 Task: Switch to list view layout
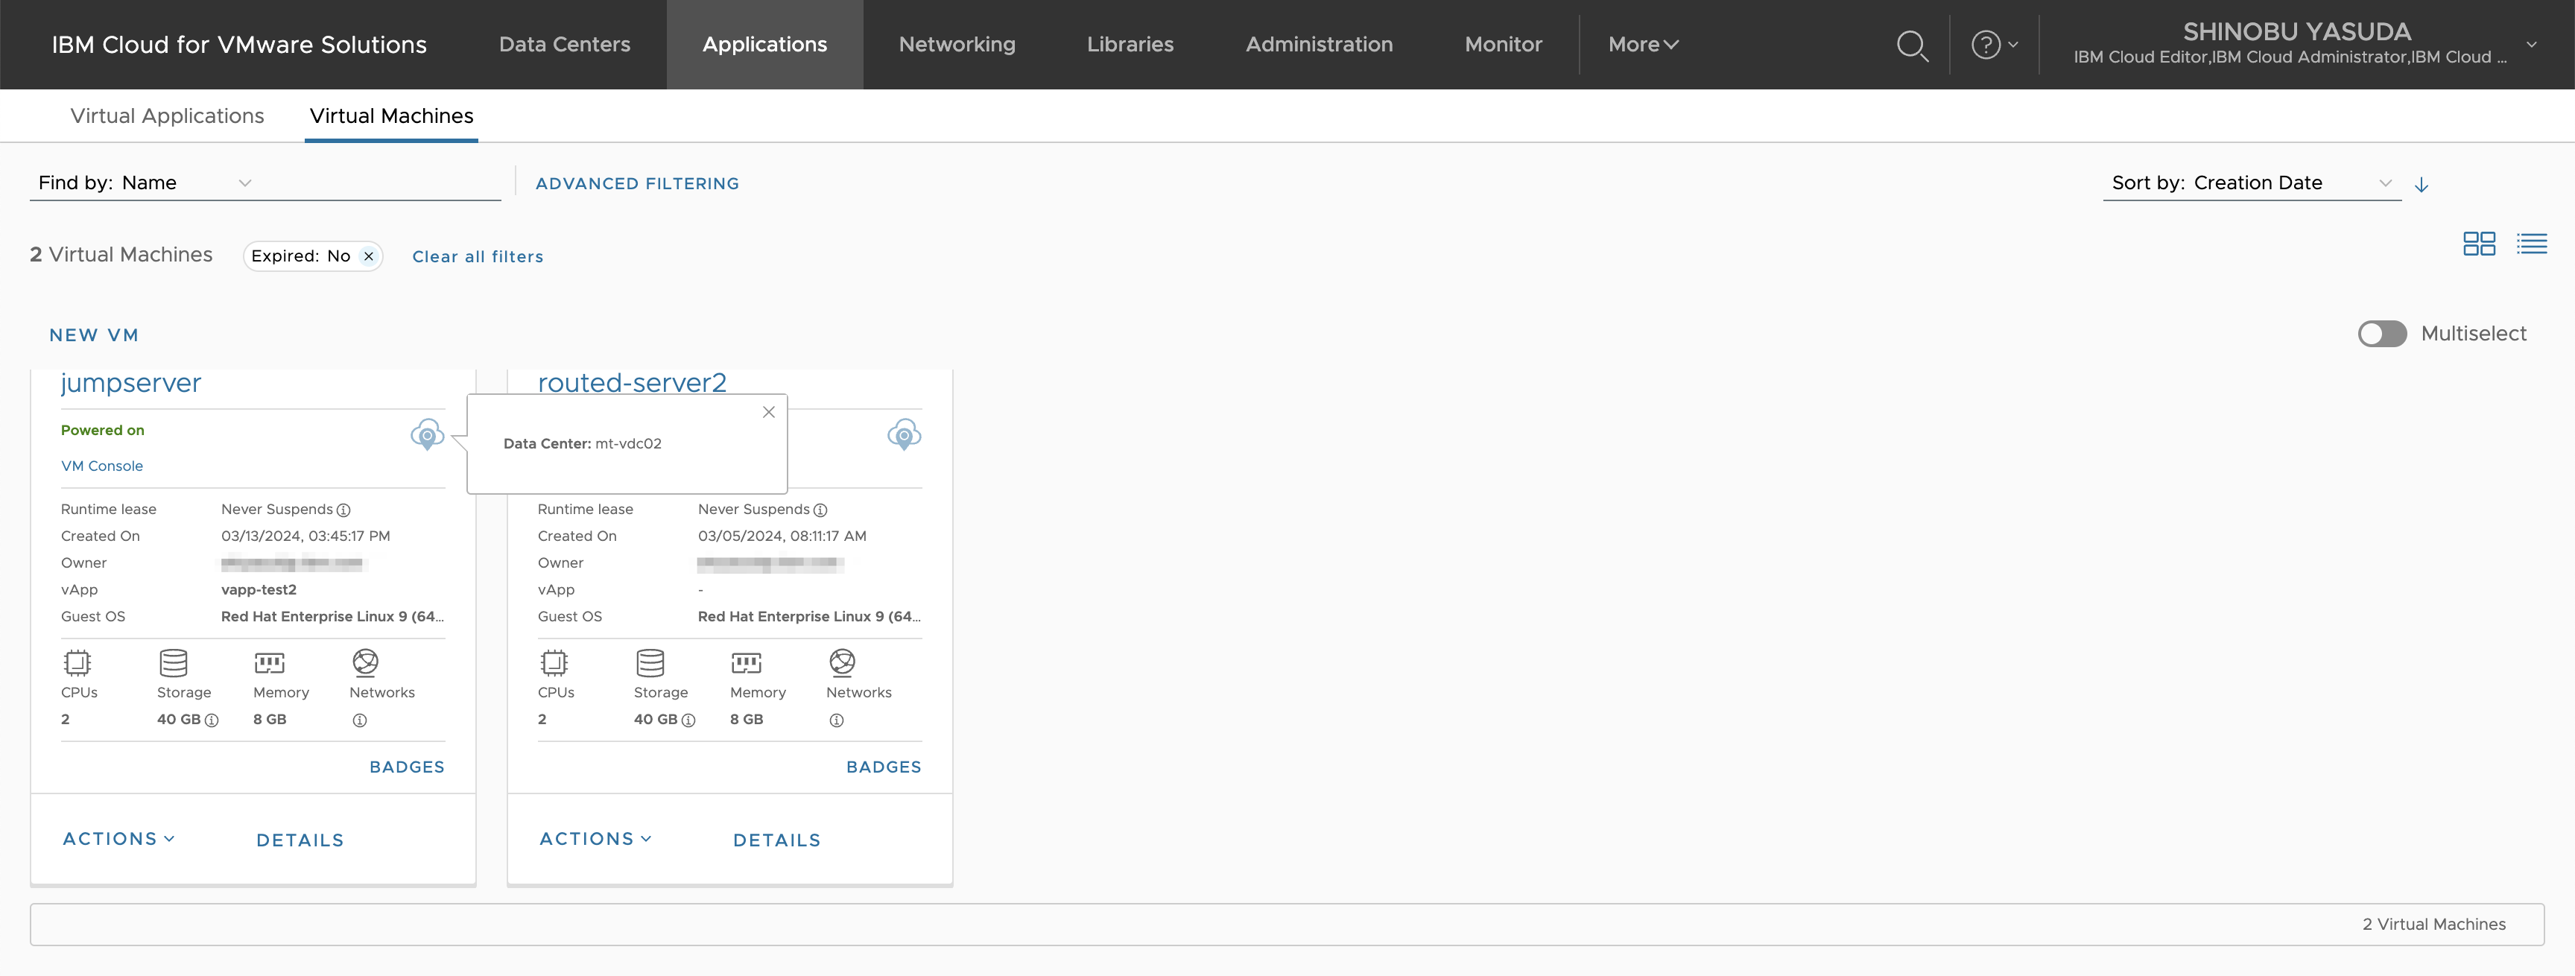pos(2531,244)
